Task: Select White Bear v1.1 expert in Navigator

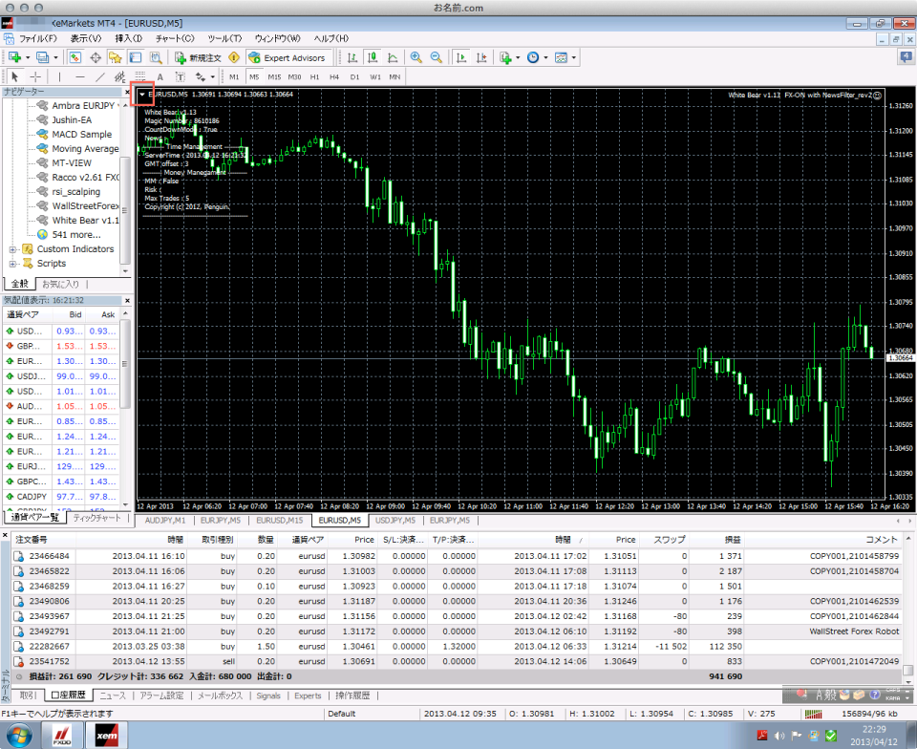Action: pyautogui.click(x=85, y=221)
